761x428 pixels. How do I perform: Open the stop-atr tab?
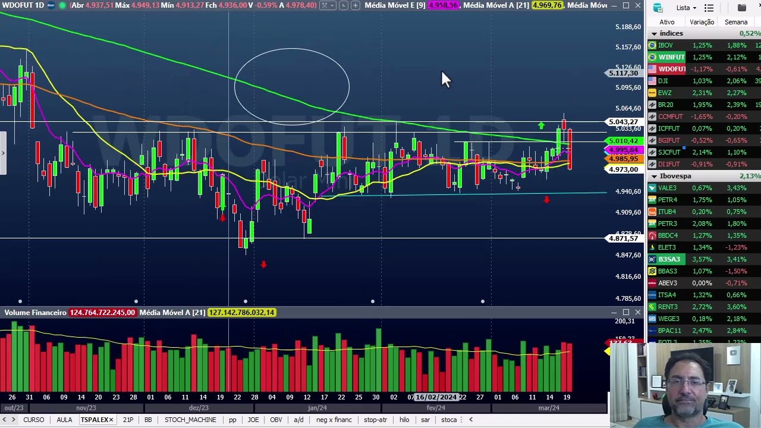pos(375,420)
